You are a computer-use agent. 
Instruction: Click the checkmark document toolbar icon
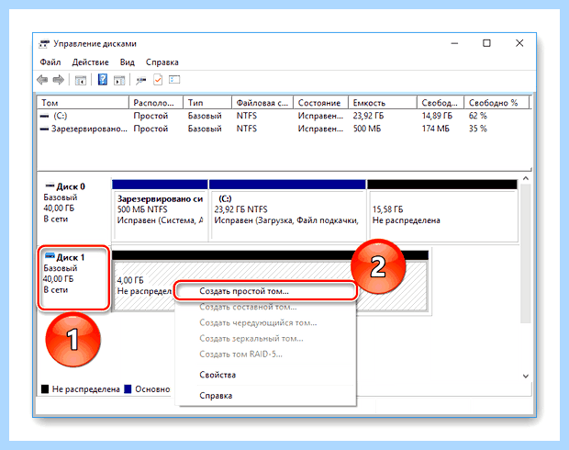point(158,80)
